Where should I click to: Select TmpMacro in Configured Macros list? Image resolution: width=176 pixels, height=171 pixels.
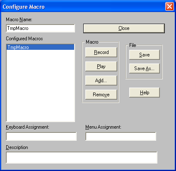[40, 47]
